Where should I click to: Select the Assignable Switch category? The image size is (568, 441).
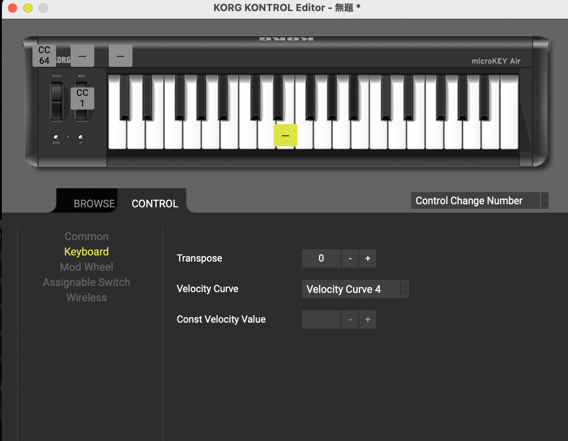point(87,282)
